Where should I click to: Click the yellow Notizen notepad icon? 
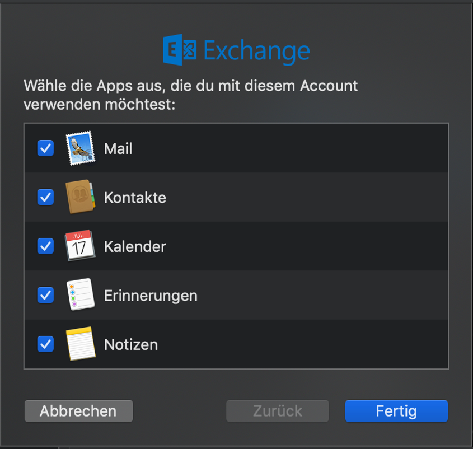point(80,343)
